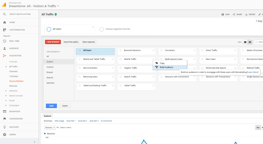
Task: Star the Direct Traffic segment
Action: click(202, 50)
